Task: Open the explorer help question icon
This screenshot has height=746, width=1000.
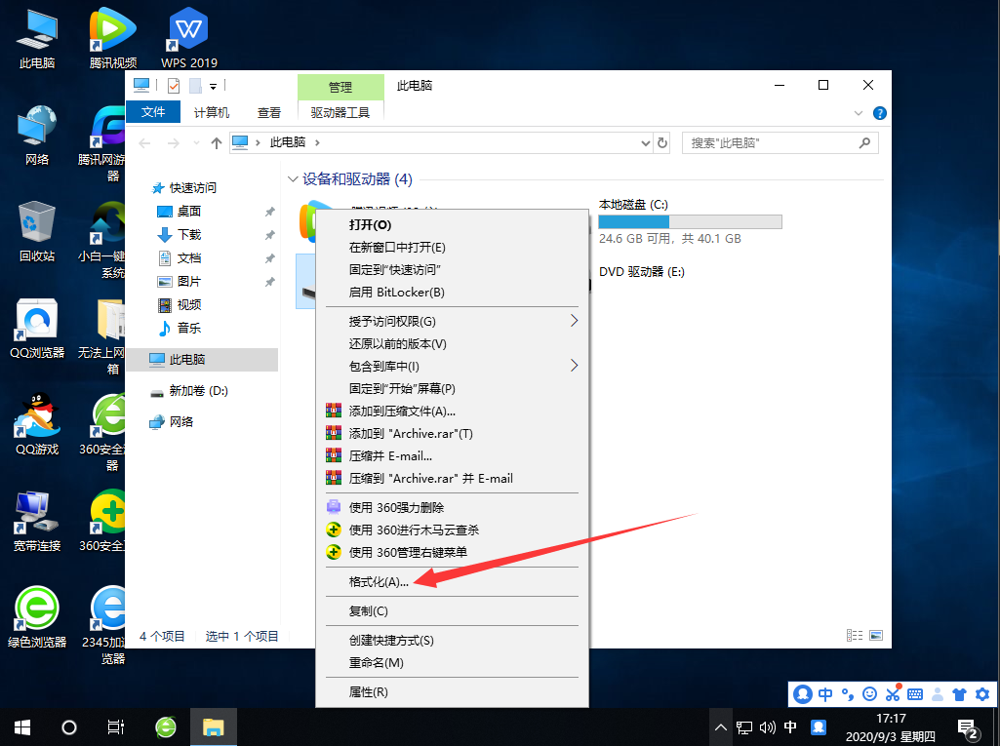Action: (x=879, y=113)
